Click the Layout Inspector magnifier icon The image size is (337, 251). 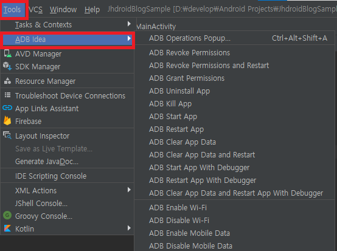pos(7,136)
